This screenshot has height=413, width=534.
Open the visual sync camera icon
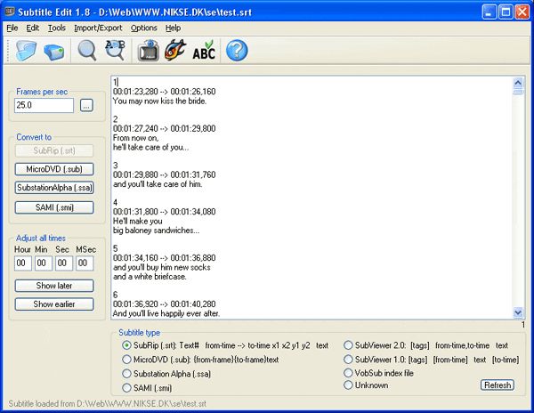tap(148, 51)
